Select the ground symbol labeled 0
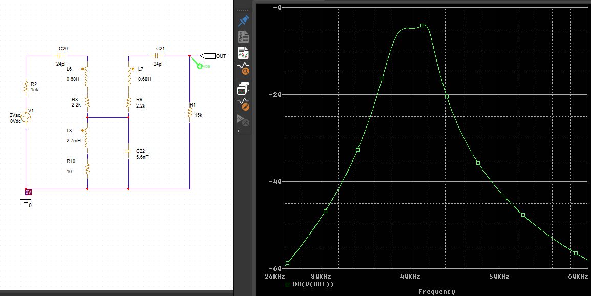Image resolution: width=591 pixels, height=296 pixels. [x=26, y=202]
